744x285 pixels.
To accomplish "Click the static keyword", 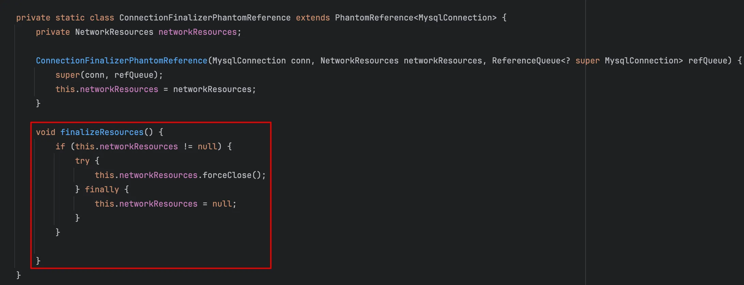I will click(x=70, y=18).
